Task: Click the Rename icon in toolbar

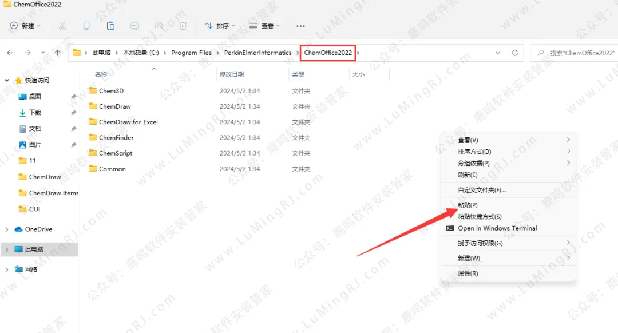Action: click(x=134, y=26)
